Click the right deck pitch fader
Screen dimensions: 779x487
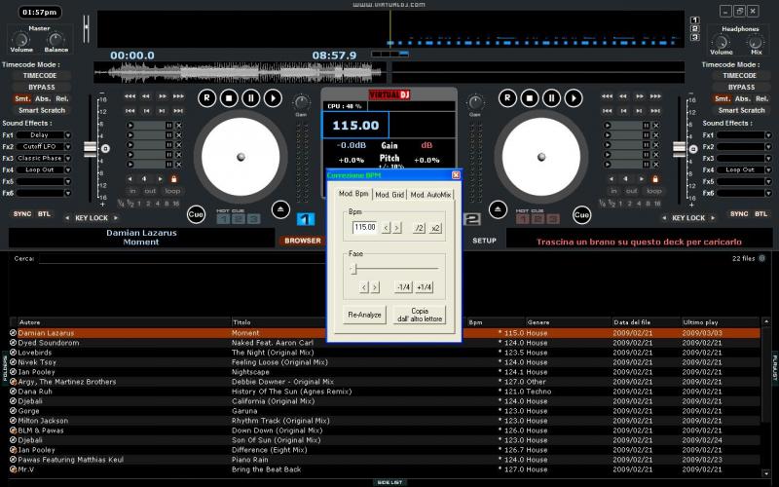(x=679, y=149)
